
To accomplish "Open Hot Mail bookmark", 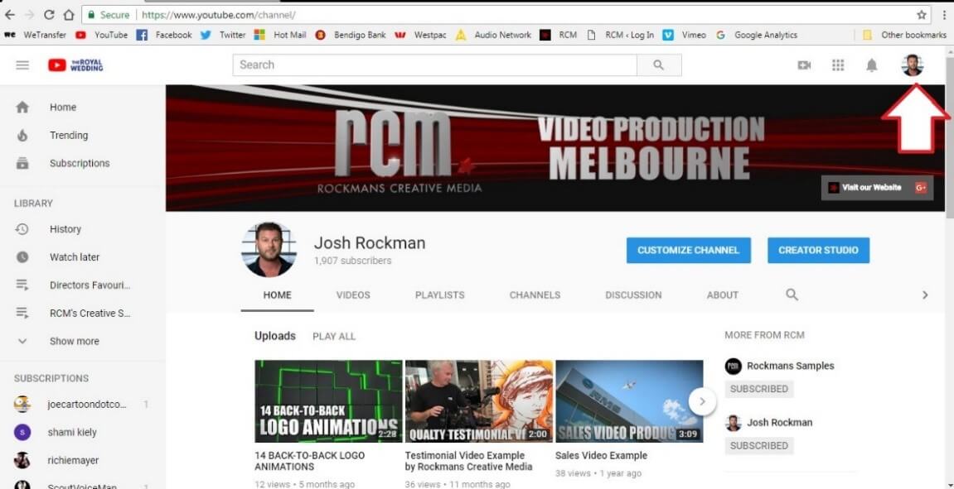I will click(x=280, y=36).
